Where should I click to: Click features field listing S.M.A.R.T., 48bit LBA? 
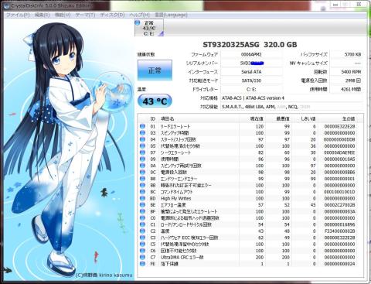tap(291, 107)
